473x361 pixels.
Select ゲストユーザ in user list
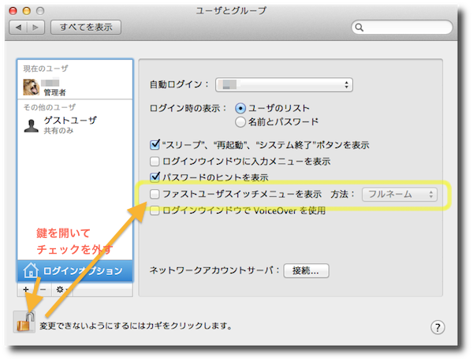75,125
